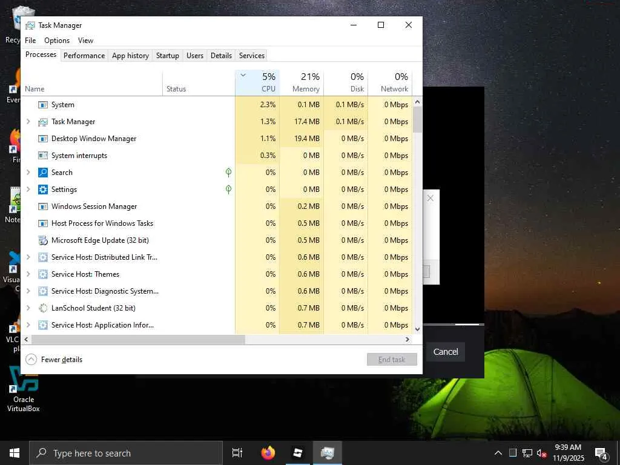Open the Oracle VirtualBox desktop shortcut
The image size is (620, 465).
point(24,389)
